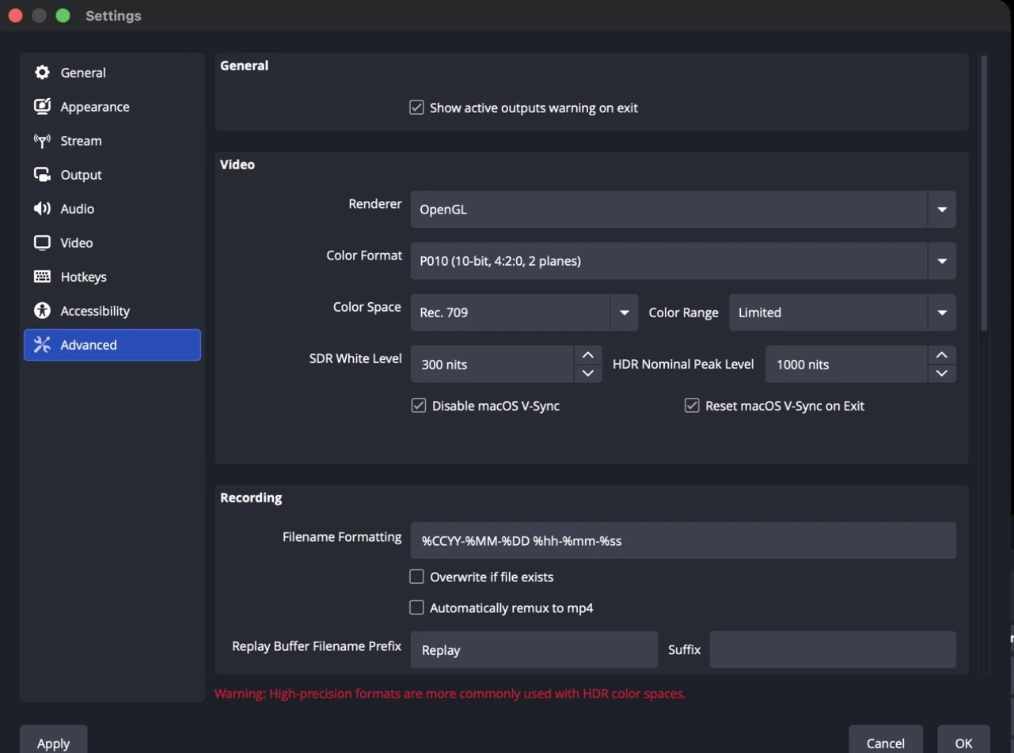Screen dimensions: 1014x753
Task: Open the Hotkeys settings page label
Action: (83, 277)
